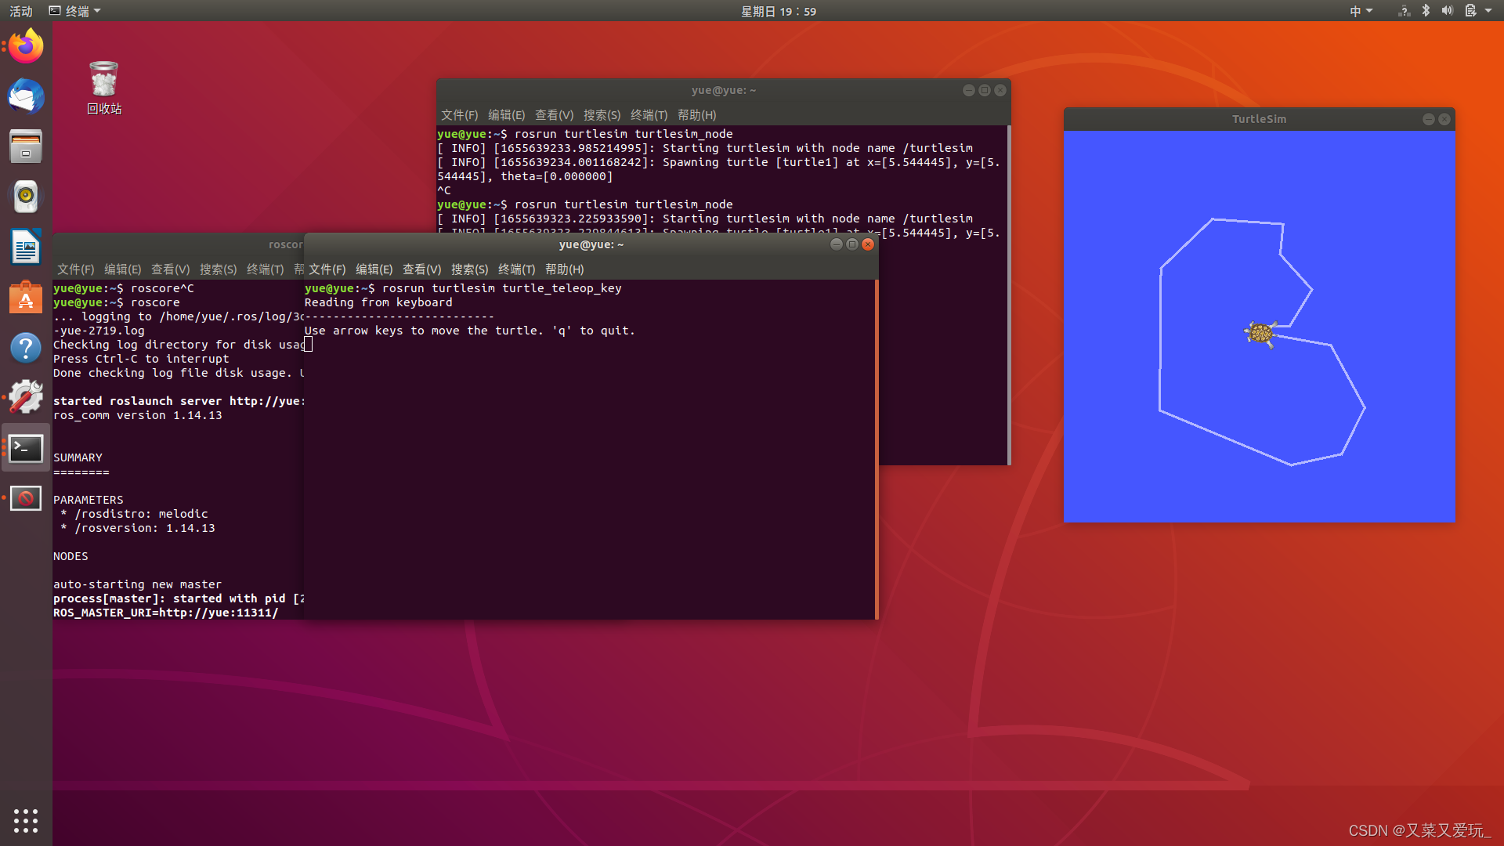Open the Recycle Bin desktop icon
The height and width of the screenshot is (846, 1504).
coord(104,88)
